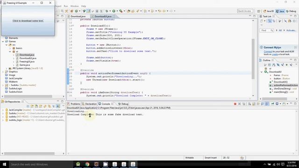The image size is (299, 168).
Task: Switch to the Download.java editor tab
Action: coord(78,16)
